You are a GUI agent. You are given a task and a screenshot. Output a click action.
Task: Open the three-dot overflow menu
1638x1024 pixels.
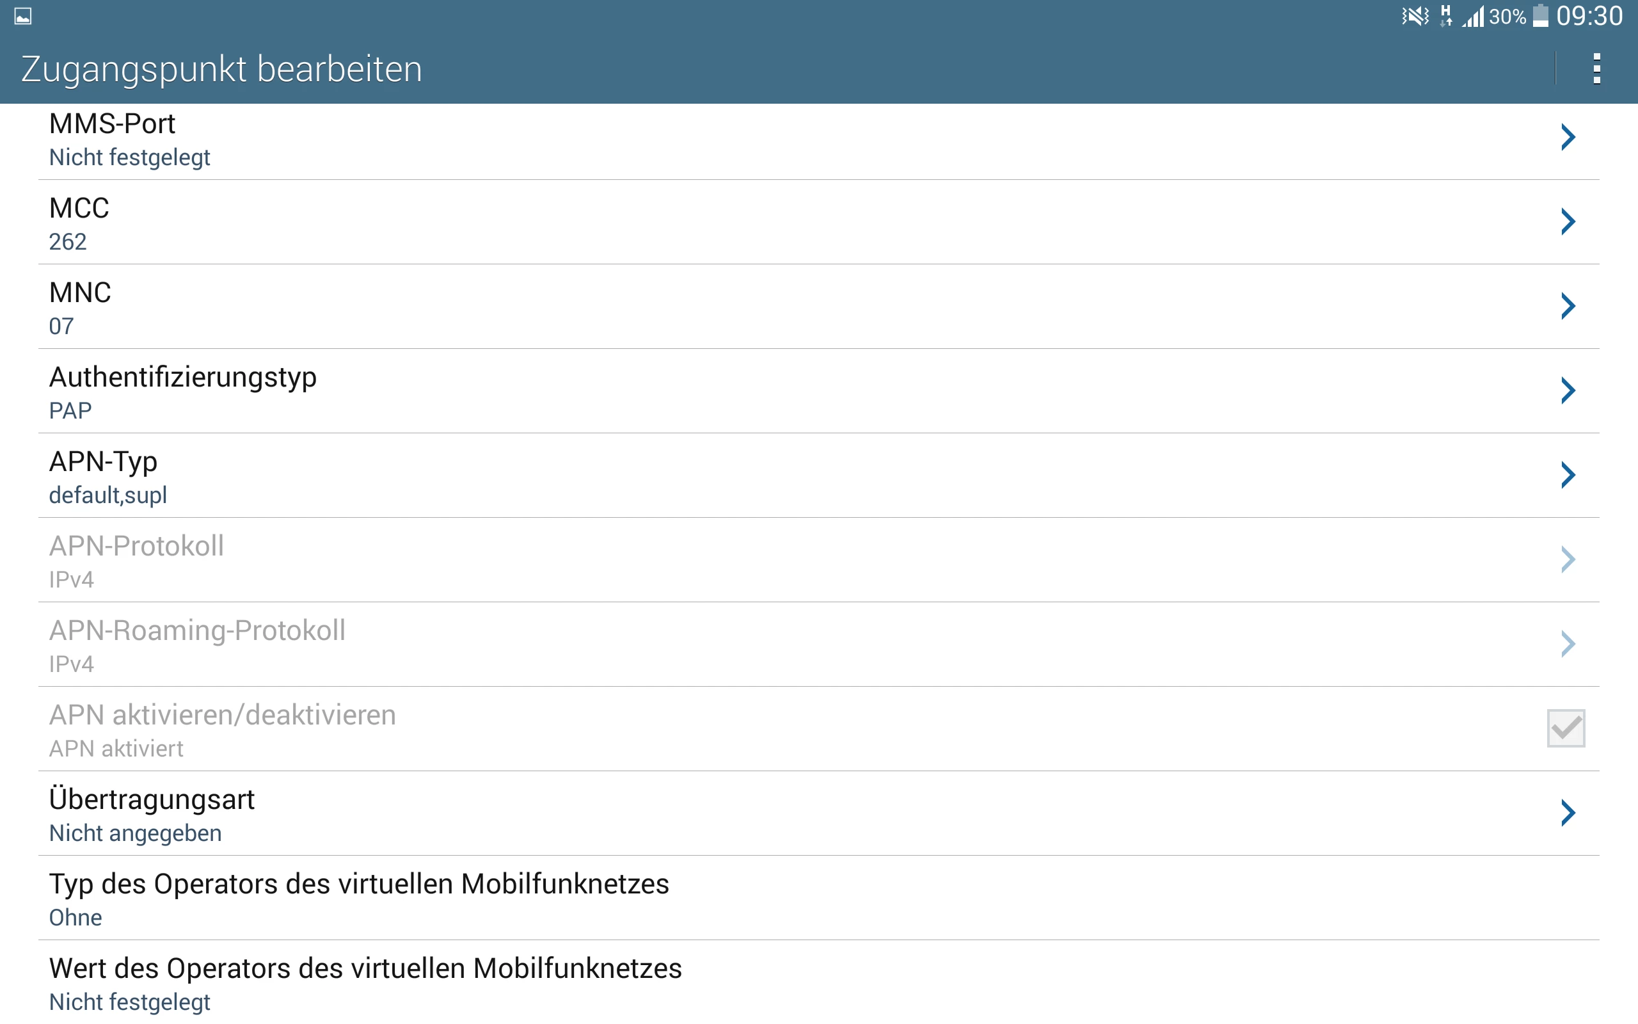click(1596, 69)
